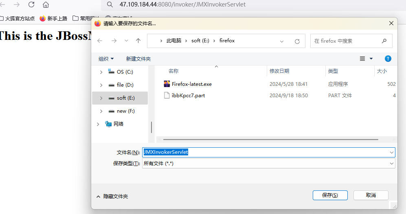This screenshot has height=214, width=406.
Task: Change the view layout icon
Action: click(x=362, y=59)
